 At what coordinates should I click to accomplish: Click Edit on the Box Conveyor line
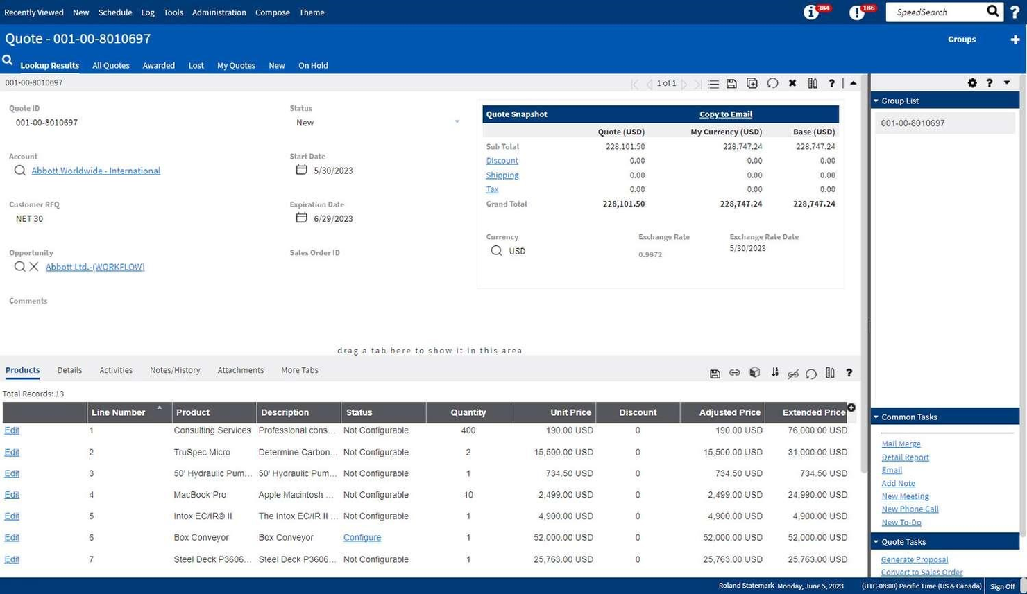[12, 537]
